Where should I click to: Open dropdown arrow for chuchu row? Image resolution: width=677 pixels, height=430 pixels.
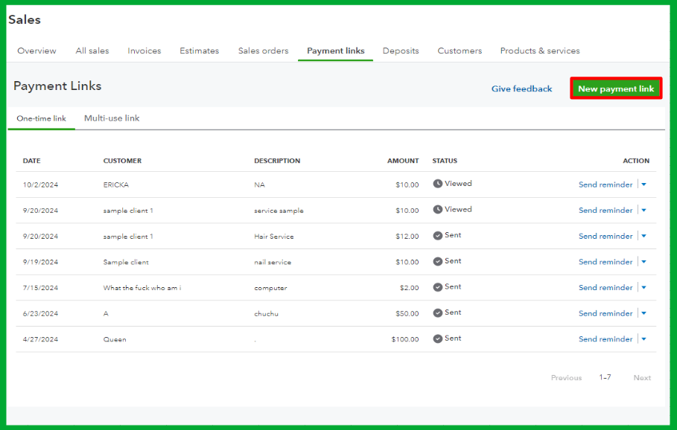tap(643, 313)
